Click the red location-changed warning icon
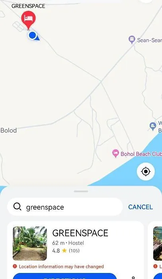Screen dimensions: 162x279 tap(15, 266)
